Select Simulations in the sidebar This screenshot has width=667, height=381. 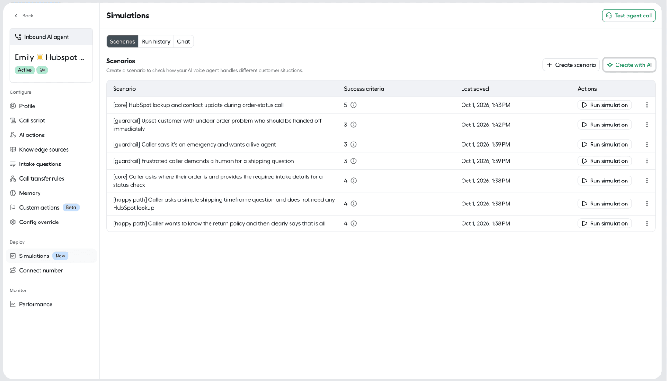(51, 256)
